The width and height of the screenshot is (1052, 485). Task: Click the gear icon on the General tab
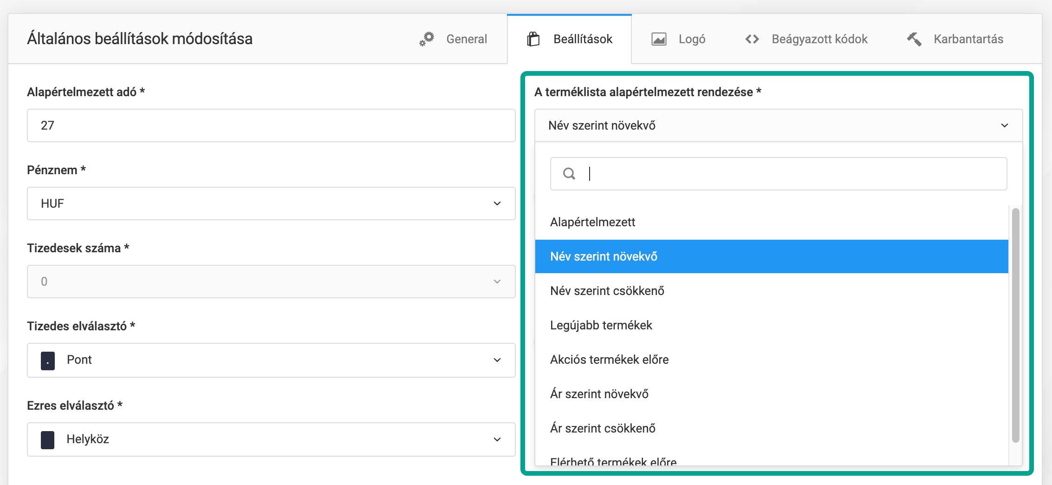coord(427,39)
